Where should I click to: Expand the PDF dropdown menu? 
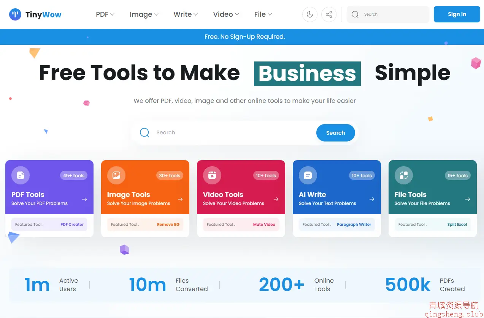[105, 14]
